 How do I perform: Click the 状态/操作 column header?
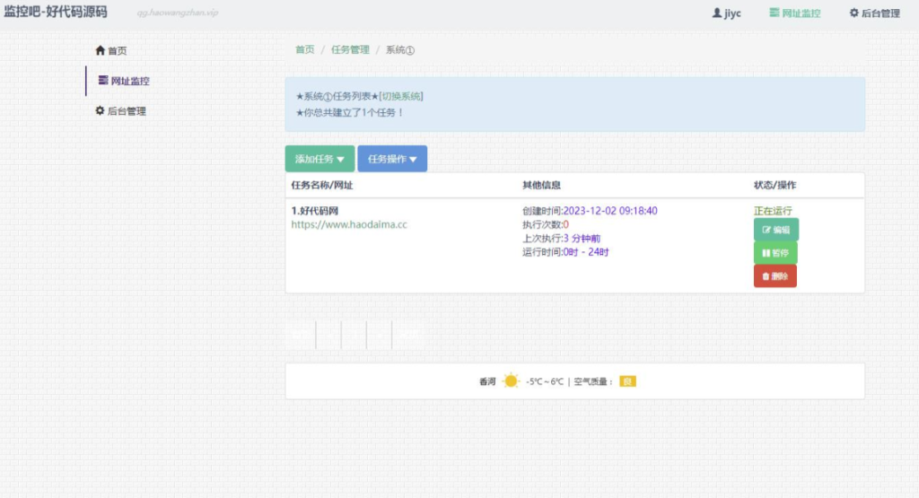pos(775,185)
